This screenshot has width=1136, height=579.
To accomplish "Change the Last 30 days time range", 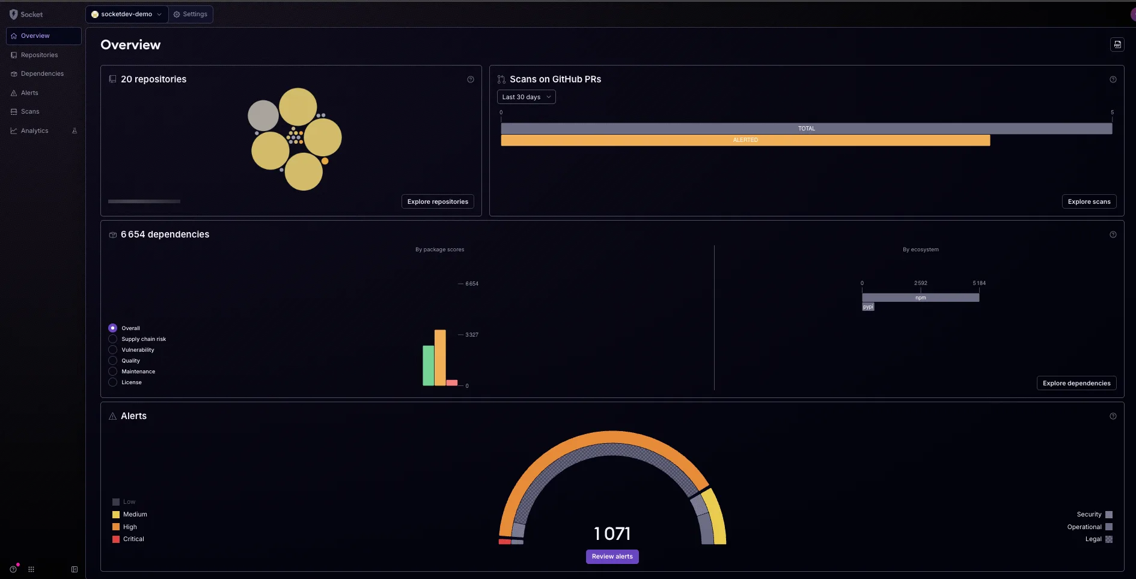I will coord(526,96).
